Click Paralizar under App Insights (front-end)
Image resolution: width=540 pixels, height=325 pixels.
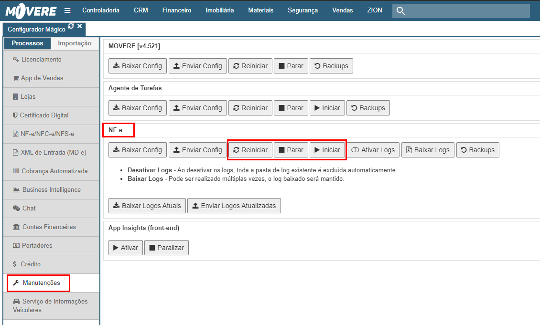tap(166, 248)
